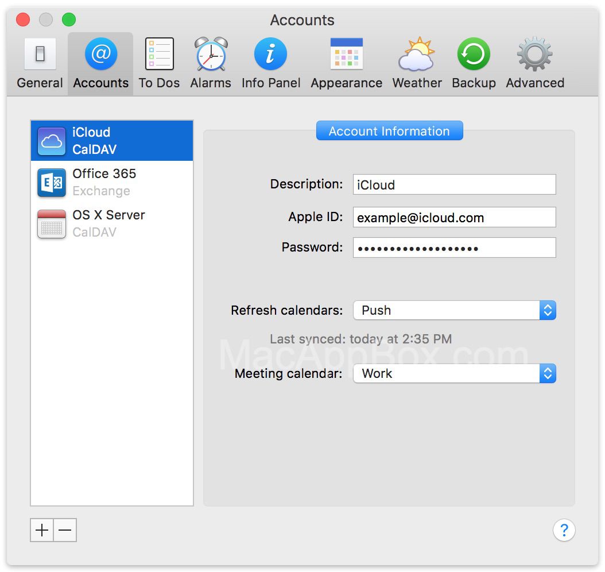The image size is (605, 572).
Task: Click the 'Last synced: today at 2:35 PM' text
Action: (361, 339)
